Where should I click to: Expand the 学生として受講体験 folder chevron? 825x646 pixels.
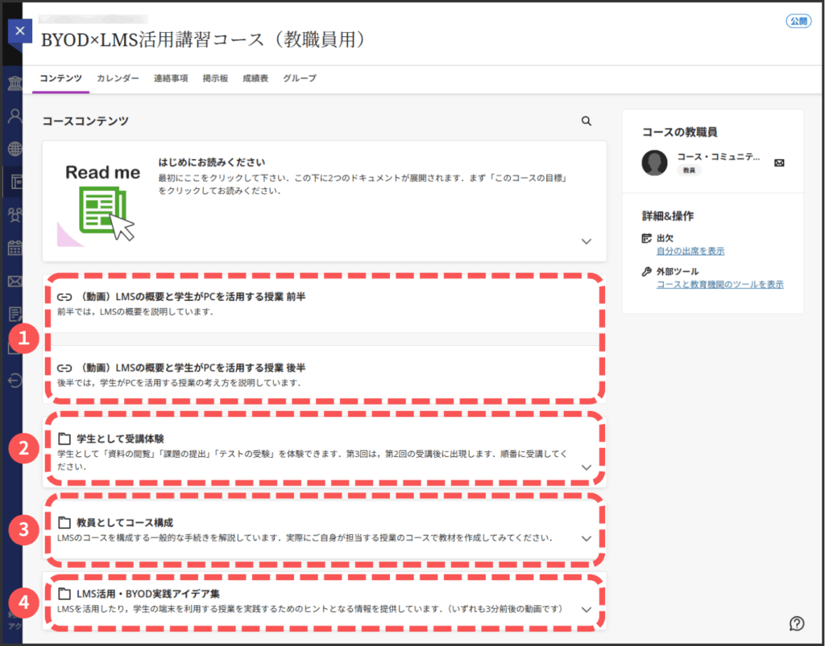(587, 467)
